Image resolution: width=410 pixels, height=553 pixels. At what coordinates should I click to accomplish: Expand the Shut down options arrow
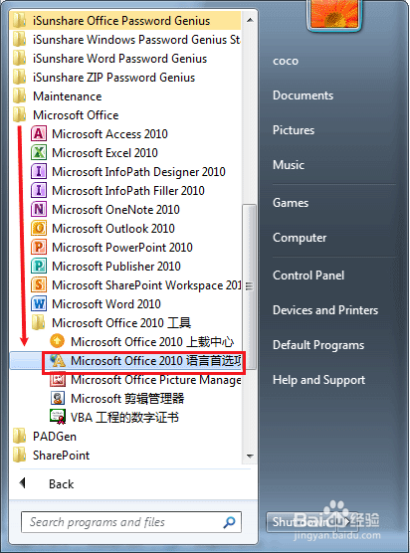click(347, 521)
